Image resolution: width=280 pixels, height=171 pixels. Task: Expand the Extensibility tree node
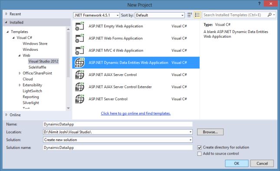20,85
